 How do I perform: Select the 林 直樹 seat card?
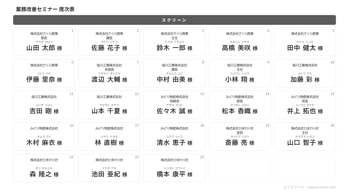109,136
